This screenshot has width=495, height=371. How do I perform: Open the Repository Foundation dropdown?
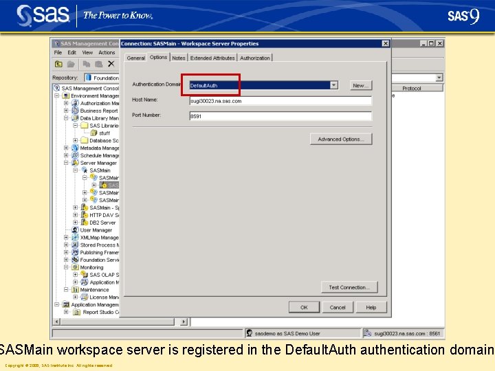(102, 78)
